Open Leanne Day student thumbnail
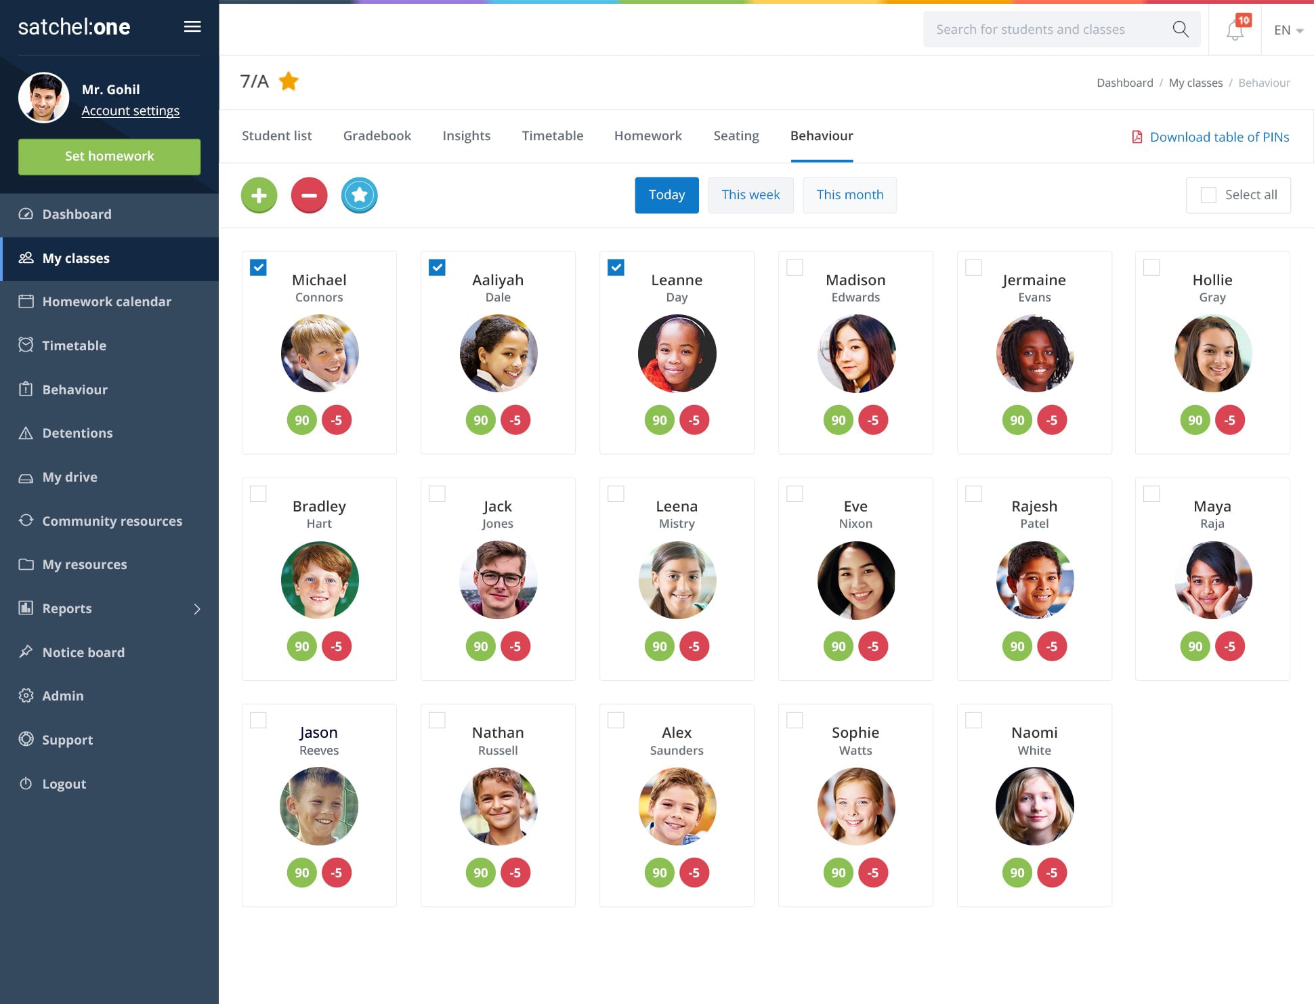Screen dimensions: 1314x1004 click(x=676, y=354)
